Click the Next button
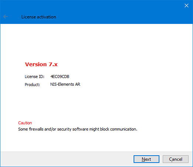The height and width of the screenshot is (167, 193). coord(147,159)
